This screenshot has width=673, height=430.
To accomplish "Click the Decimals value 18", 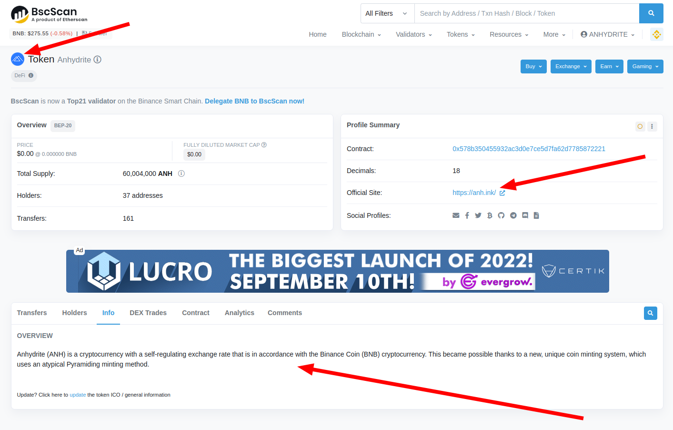I will [x=456, y=171].
